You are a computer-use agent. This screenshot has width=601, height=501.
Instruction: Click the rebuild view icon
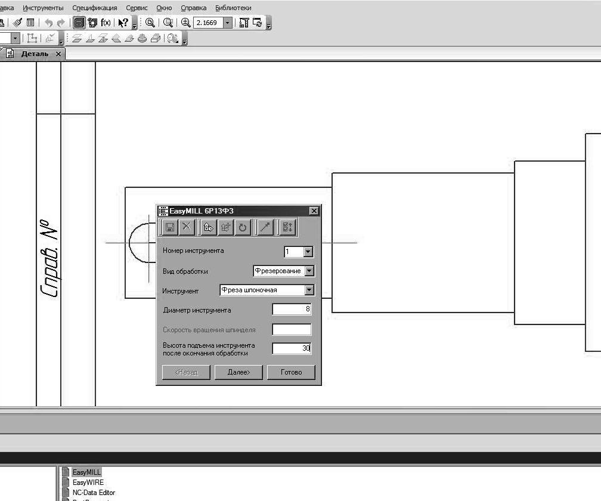tap(244, 23)
